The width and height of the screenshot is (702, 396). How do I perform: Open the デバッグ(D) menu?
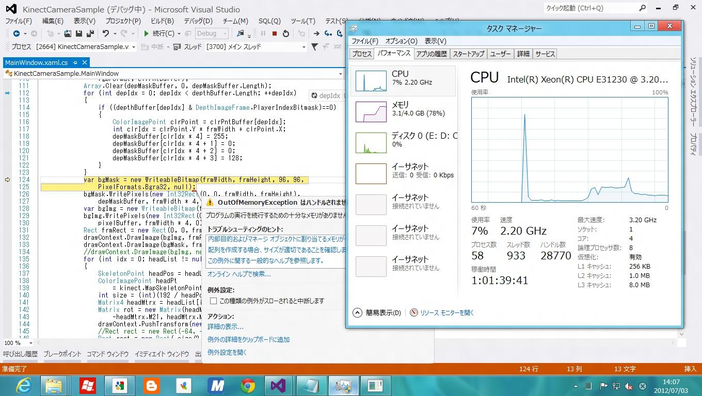tap(198, 21)
